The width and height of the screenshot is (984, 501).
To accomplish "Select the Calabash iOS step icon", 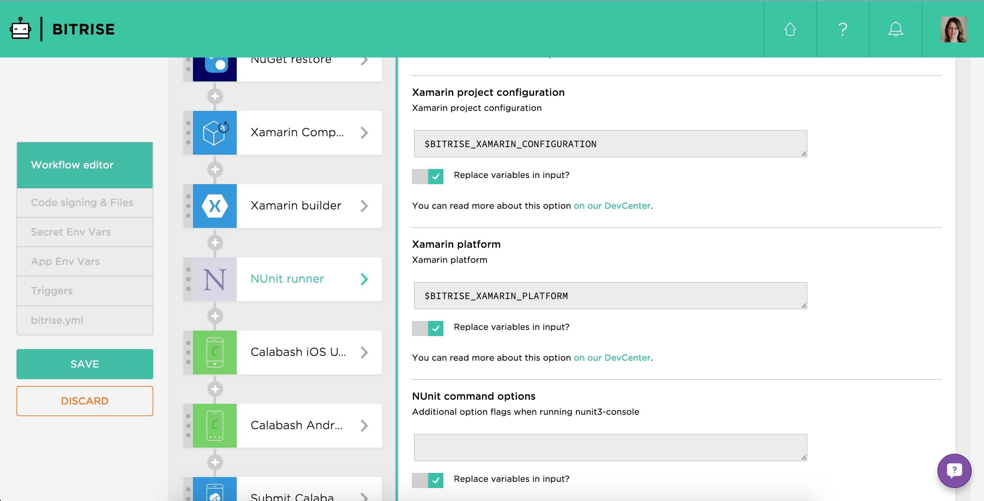I will click(x=215, y=352).
